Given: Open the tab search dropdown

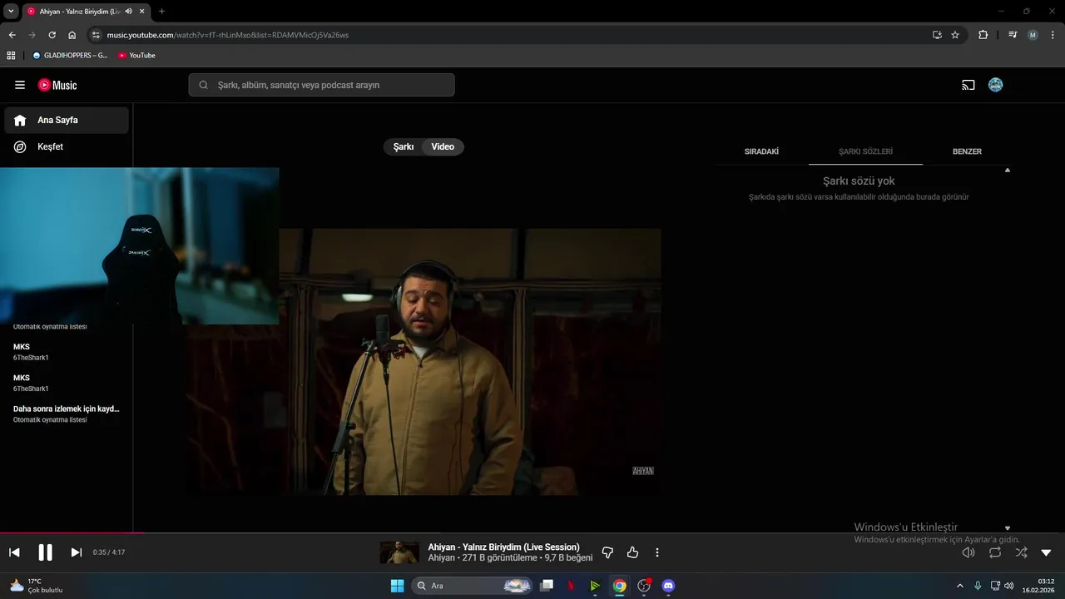Looking at the screenshot, I should 11,12.
